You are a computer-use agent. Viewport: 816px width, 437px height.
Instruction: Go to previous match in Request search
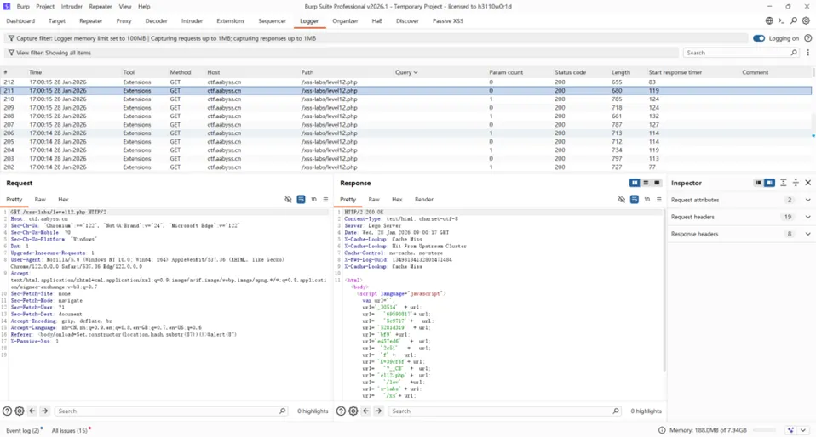coord(32,411)
